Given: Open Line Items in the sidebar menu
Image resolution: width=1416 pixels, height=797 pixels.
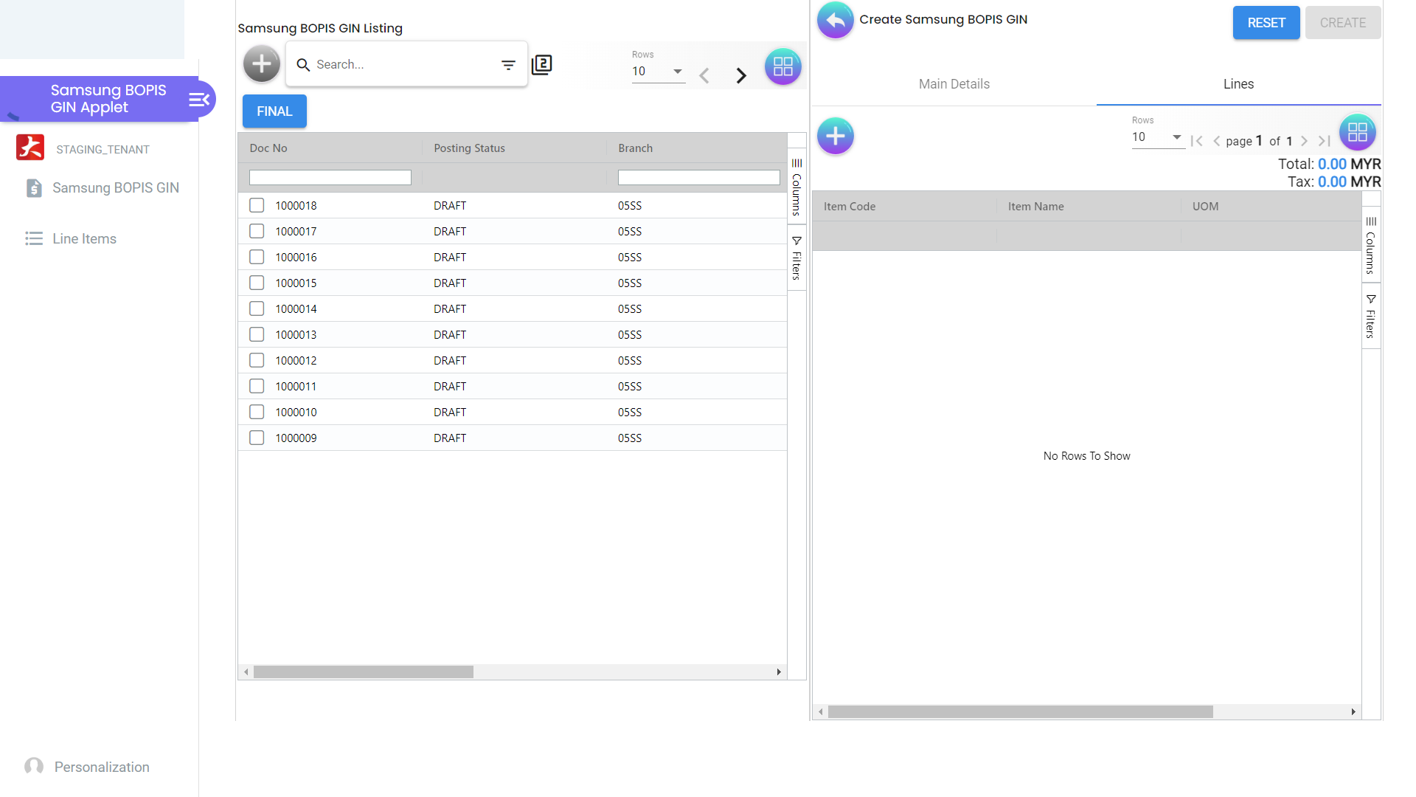Looking at the screenshot, I should pos(84,238).
